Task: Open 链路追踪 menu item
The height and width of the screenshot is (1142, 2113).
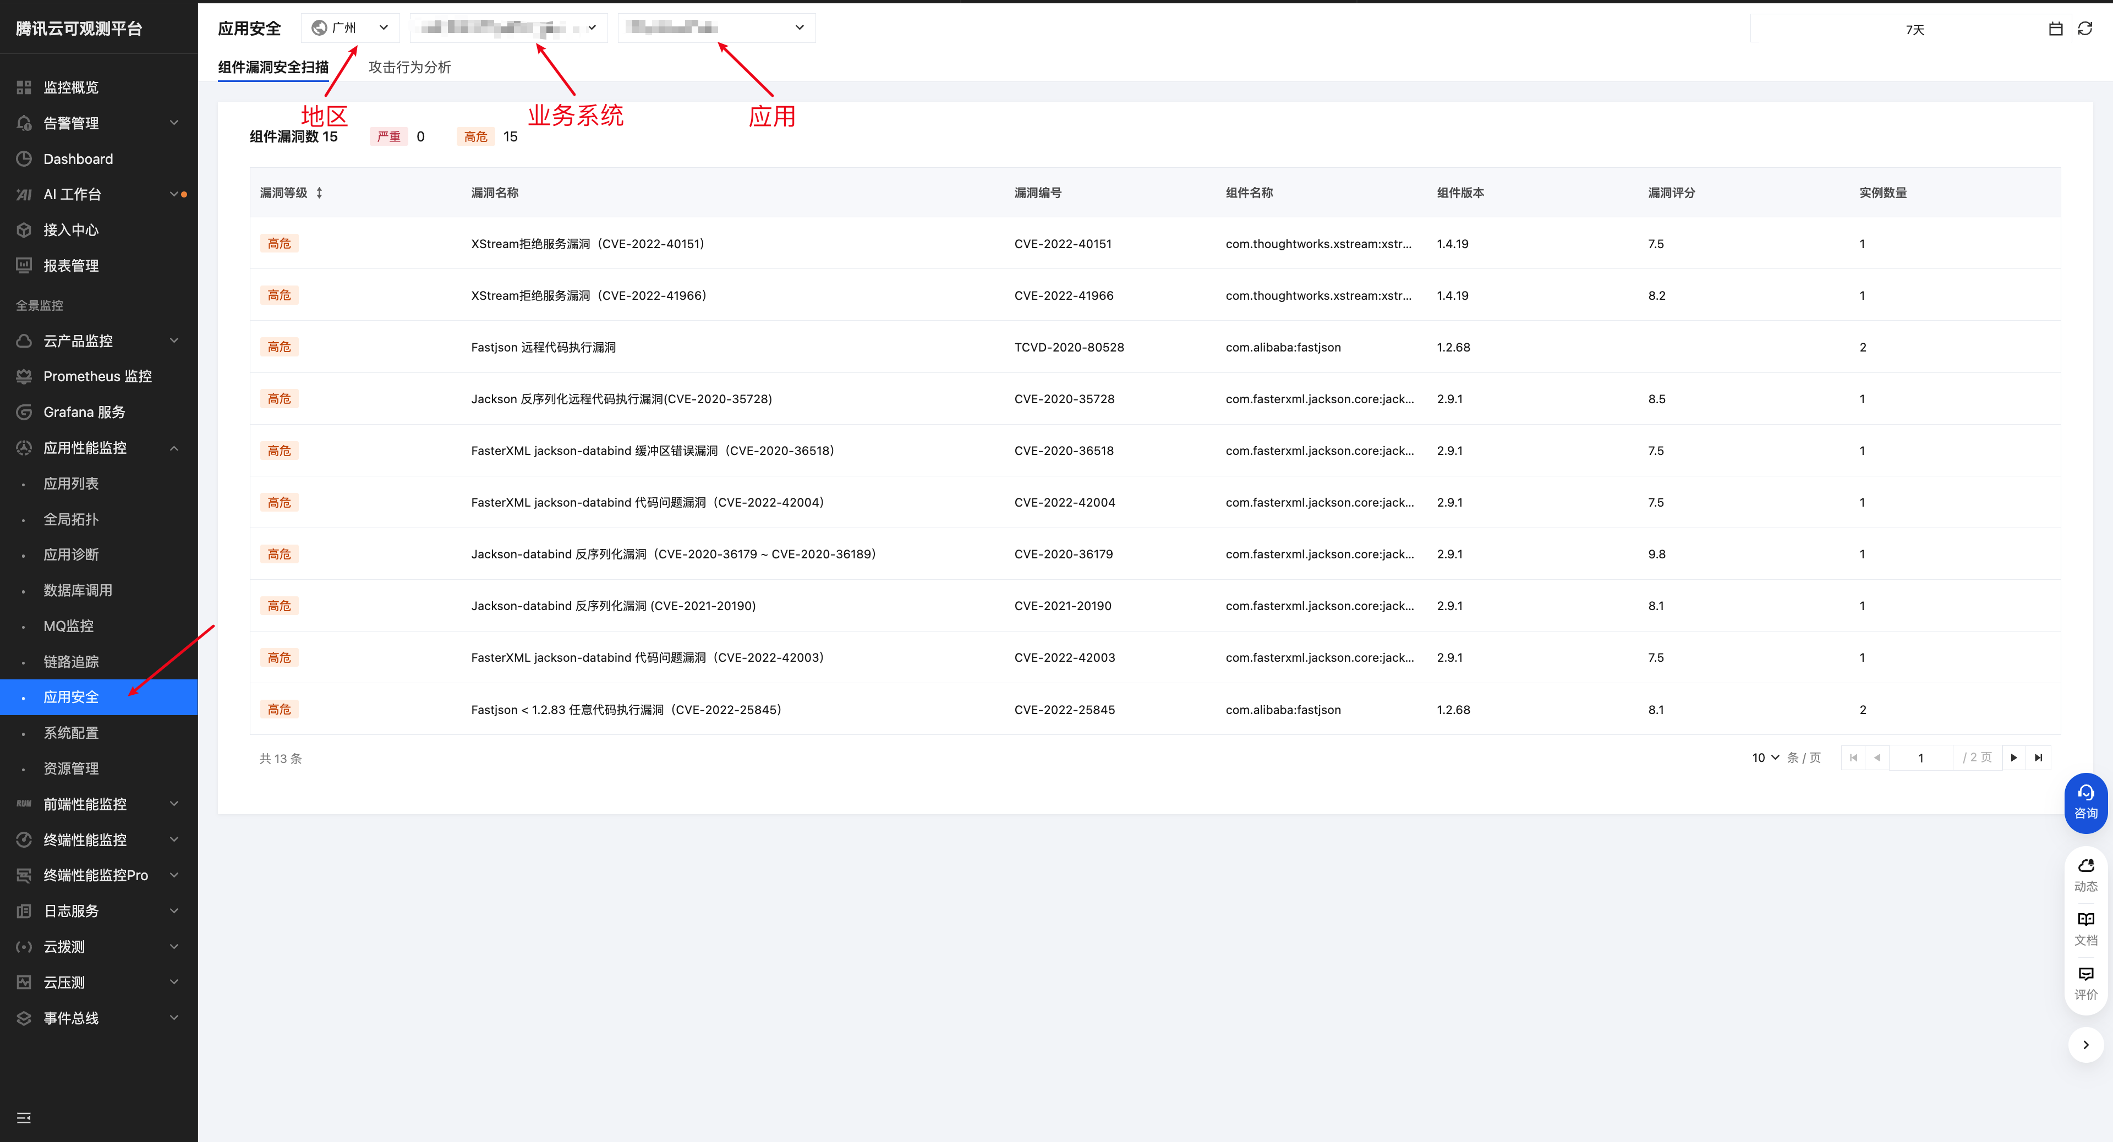Action: click(72, 662)
